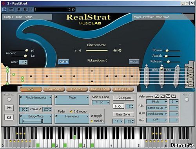Click the Read automation R icon
The image size is (196, 149).
click(x=19, y=9)
